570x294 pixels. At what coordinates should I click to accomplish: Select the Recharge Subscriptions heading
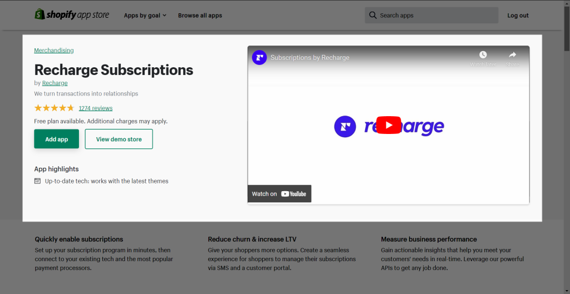pos(114,69)
